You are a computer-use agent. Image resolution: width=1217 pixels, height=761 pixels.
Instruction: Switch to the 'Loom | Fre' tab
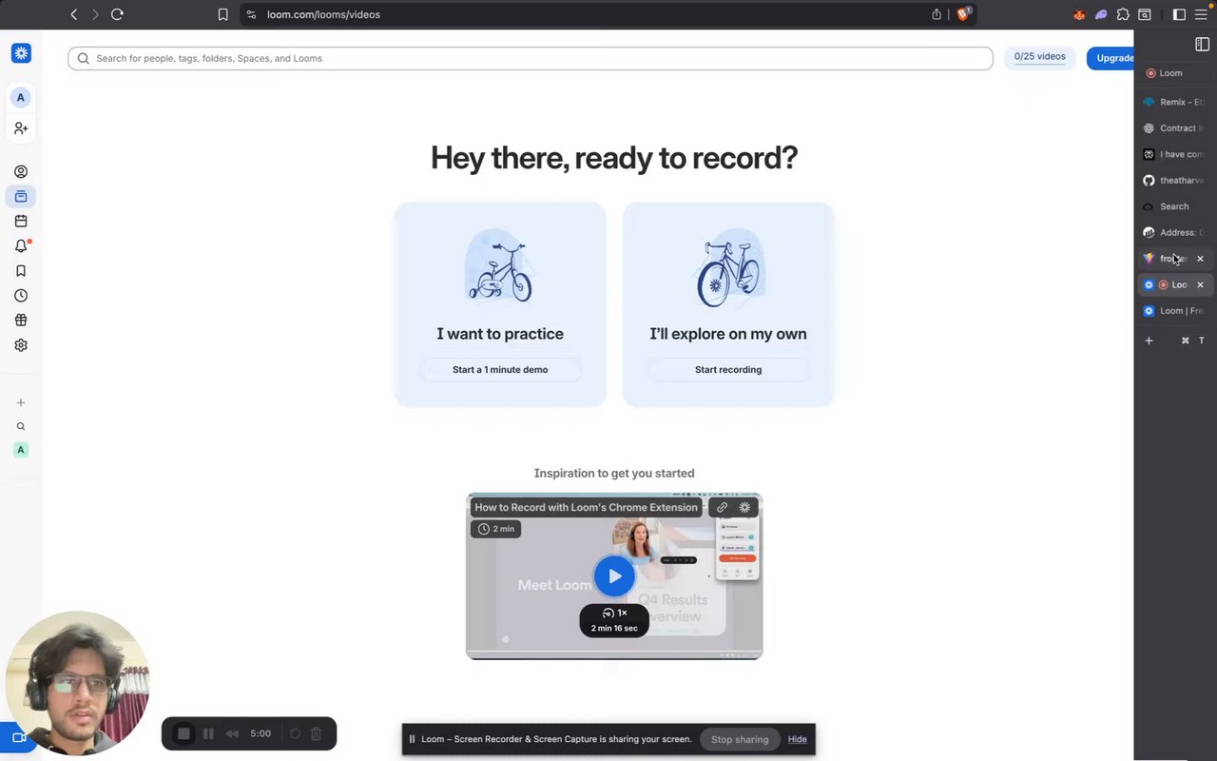tap(1174, 311)
